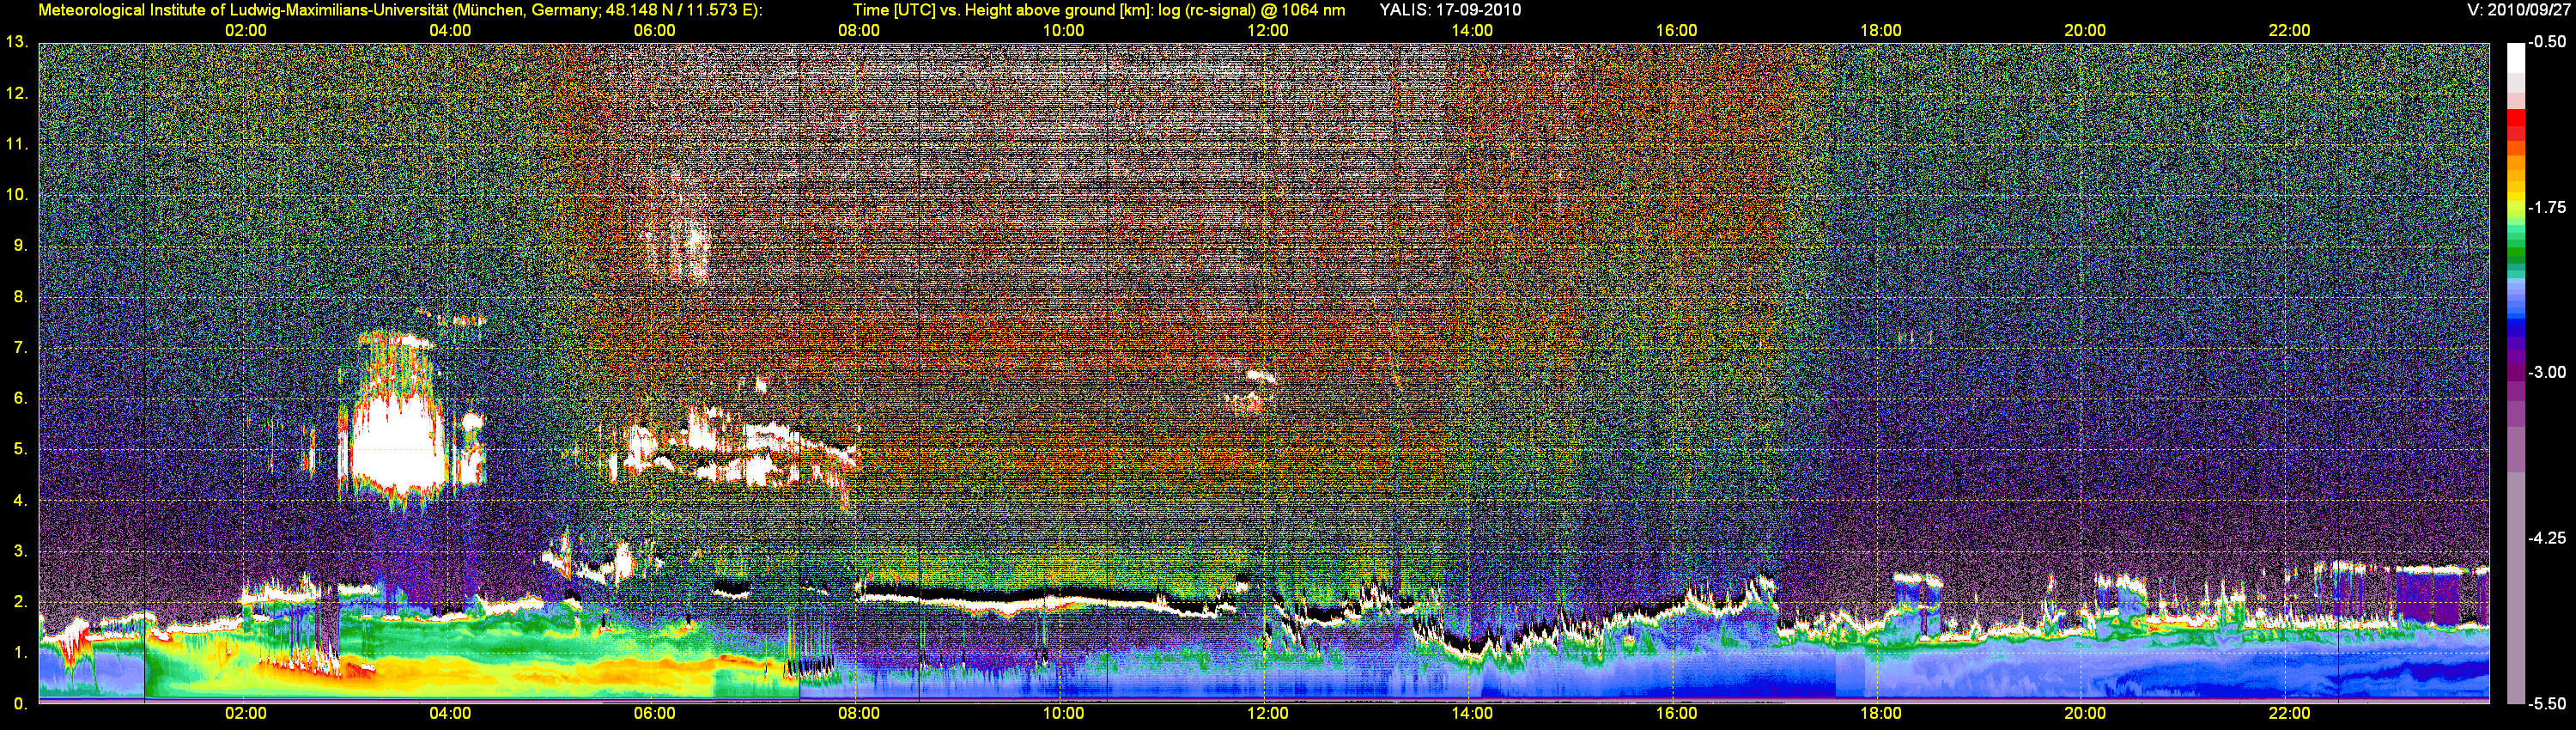Click the '12.' height axis label
The width and height of the screenshot is (2576, 730).
click(x=17, y=94)
